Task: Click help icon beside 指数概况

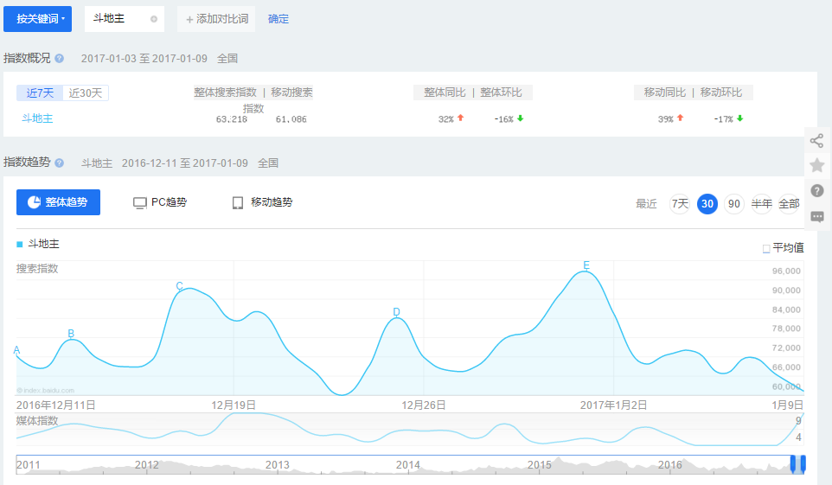Action: tap(60, 59)
